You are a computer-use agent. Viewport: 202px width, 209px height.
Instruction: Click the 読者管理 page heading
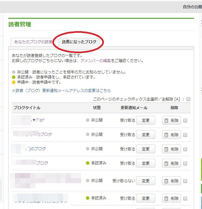click(x=20, y=24)
